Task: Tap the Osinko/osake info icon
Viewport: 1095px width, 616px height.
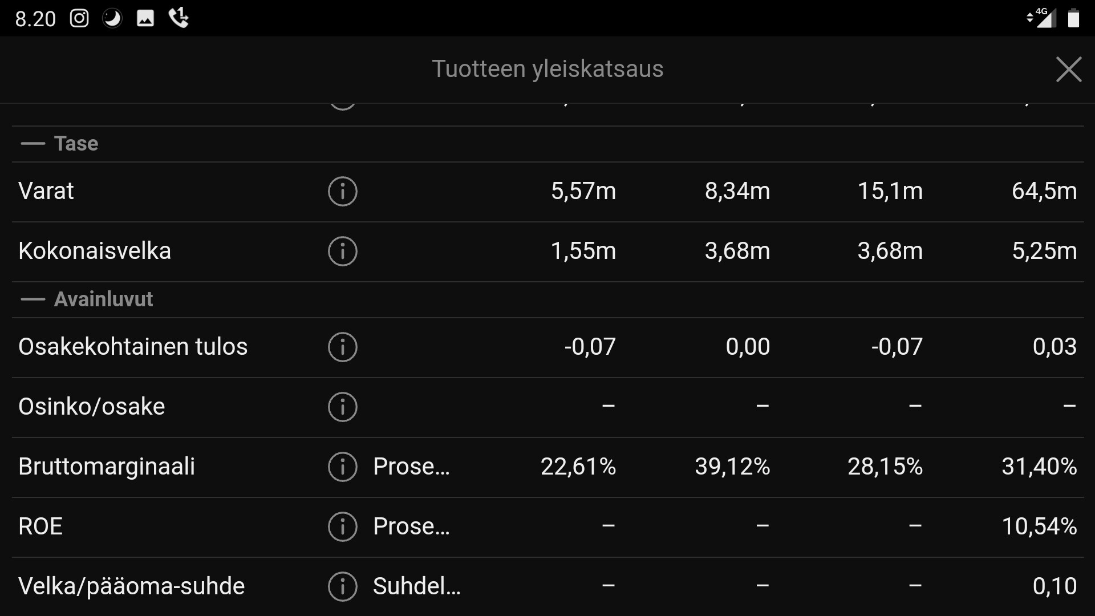Action: 342,407
